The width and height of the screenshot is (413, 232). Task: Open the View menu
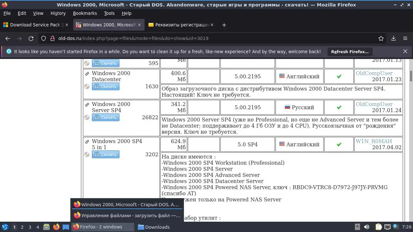38,13
